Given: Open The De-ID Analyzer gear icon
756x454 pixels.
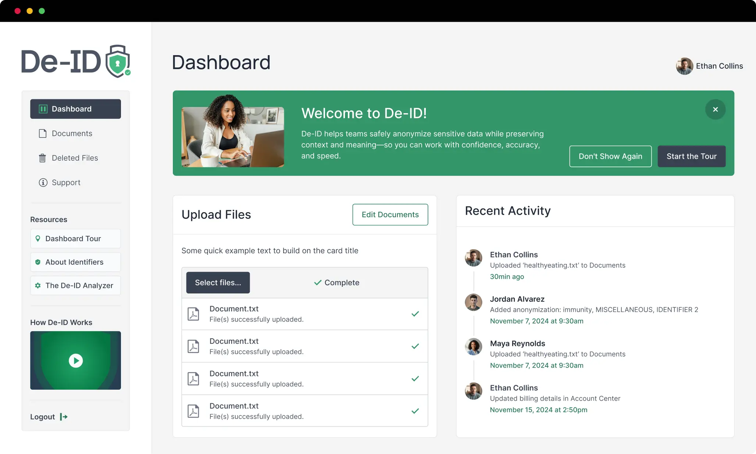Looking at the screenshot, I should 38,285.
